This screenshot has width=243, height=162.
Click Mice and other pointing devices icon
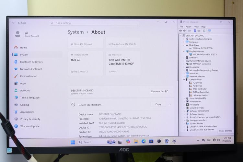(187, 70)
